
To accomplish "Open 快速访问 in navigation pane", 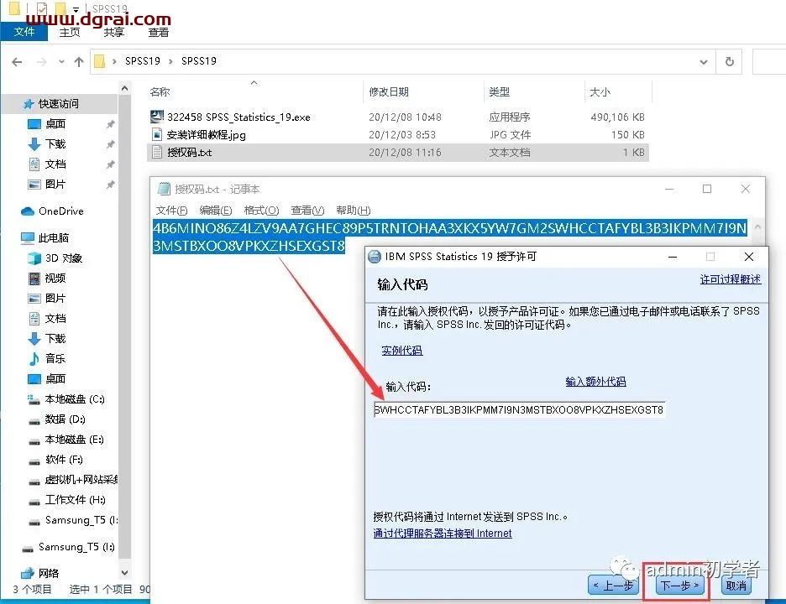I will 58,104.
